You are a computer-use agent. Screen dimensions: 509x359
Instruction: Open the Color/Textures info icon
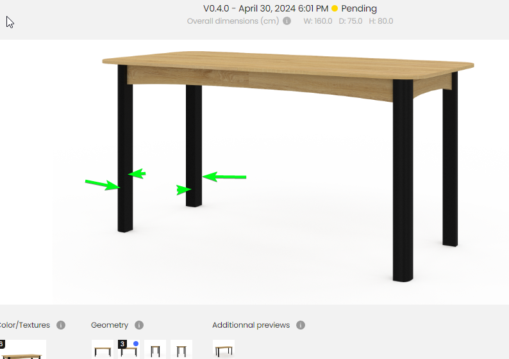[61, 325]
